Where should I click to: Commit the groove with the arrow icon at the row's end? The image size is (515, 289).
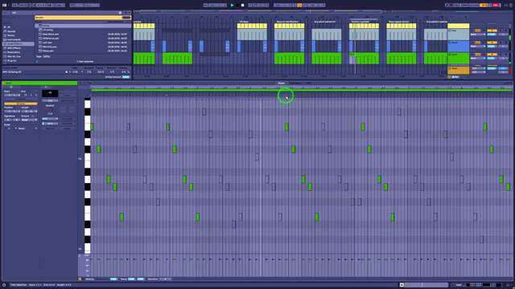(129, 71)
